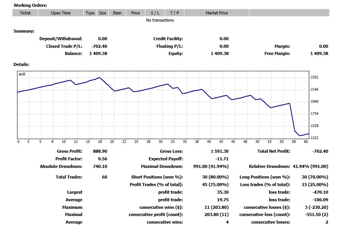Select the Working Orders section heading
The height and width of the screenshot is (227, 349).
tap(30, 5)
